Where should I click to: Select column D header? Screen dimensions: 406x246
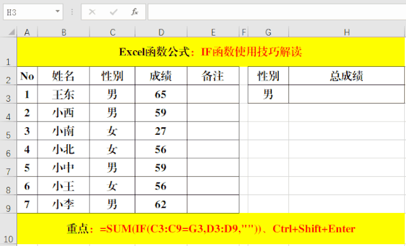(x=161, y=32)
